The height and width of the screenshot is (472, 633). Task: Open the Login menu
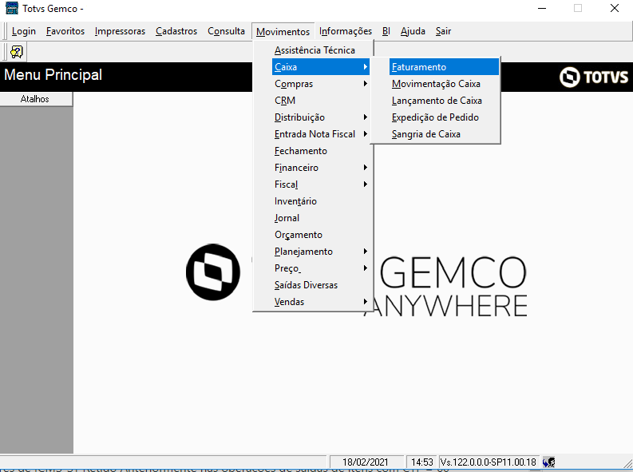coord(24,31)
